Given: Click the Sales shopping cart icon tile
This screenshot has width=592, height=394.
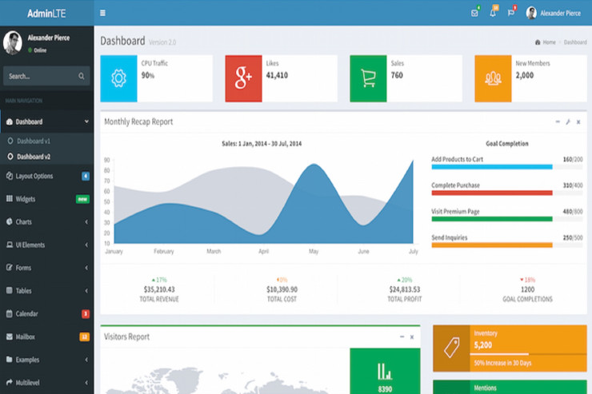Looking at the screenshot, I should pos(368,78).
